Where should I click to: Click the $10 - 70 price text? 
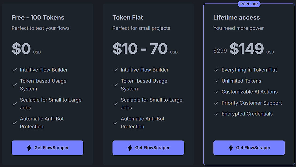tap(140, 49)
